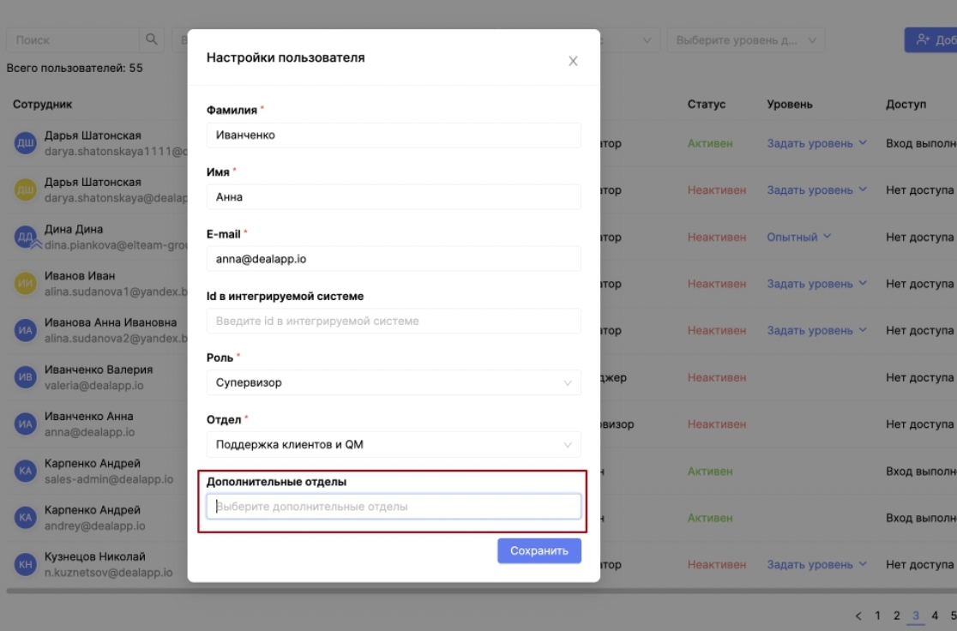Screen dimensions: 957x631
Task: Click the ИА avatar for Иванова Анна Ивановна
Action: [26, 330]
